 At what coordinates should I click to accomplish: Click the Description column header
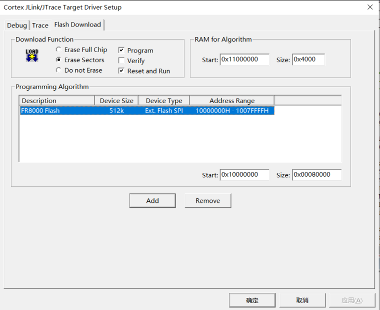click(x=56, y=101)
